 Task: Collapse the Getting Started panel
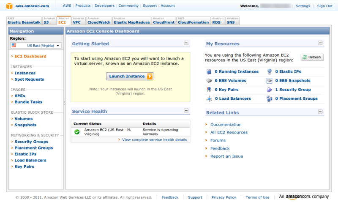(186, 43)
